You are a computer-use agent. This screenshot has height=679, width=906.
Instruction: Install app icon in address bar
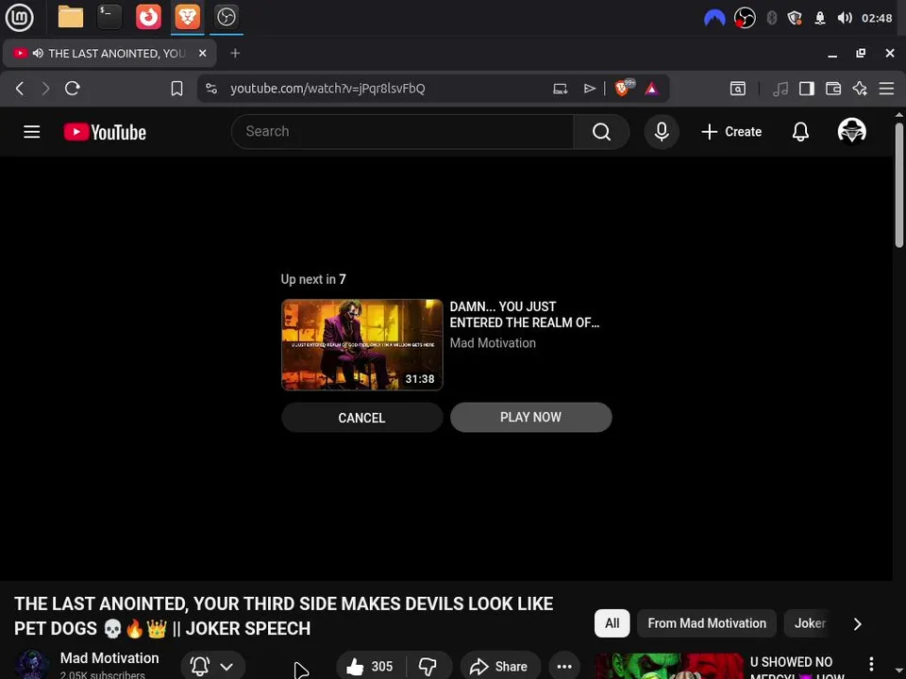[560, 89]
